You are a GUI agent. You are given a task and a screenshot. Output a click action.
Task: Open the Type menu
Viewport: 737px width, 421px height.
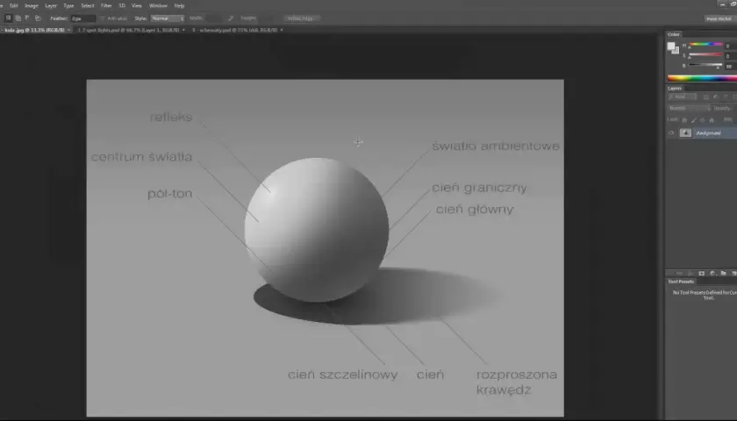pyautogui.click(x=68, y=5)
